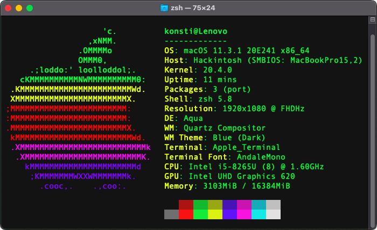This screenshot has height=230, width=377.
Task: Click the vertical scrollbar thumb
Action: click(373, 131)
